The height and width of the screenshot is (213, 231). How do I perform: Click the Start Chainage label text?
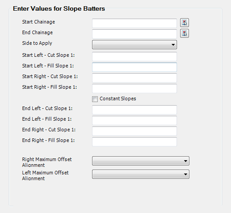click(38, 22)
